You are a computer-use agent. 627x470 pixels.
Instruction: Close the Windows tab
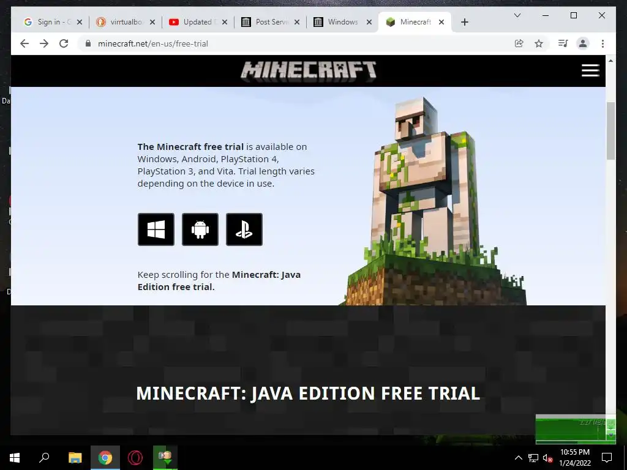(369, 23)
